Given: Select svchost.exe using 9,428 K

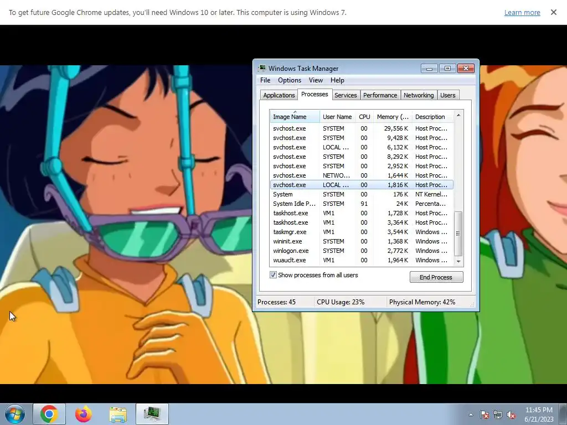Looking at the screenshot, I should [x=362, y=138].
